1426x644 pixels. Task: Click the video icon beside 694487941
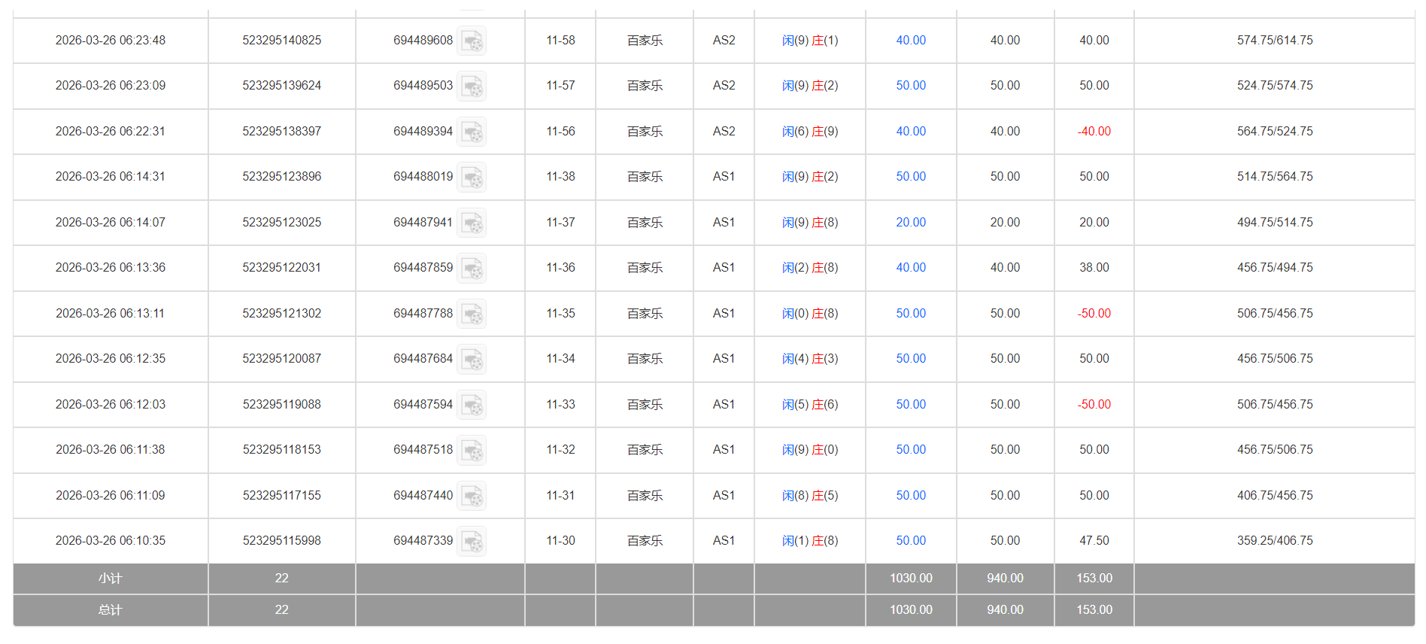pyautogui.click(x=472, y=223)
